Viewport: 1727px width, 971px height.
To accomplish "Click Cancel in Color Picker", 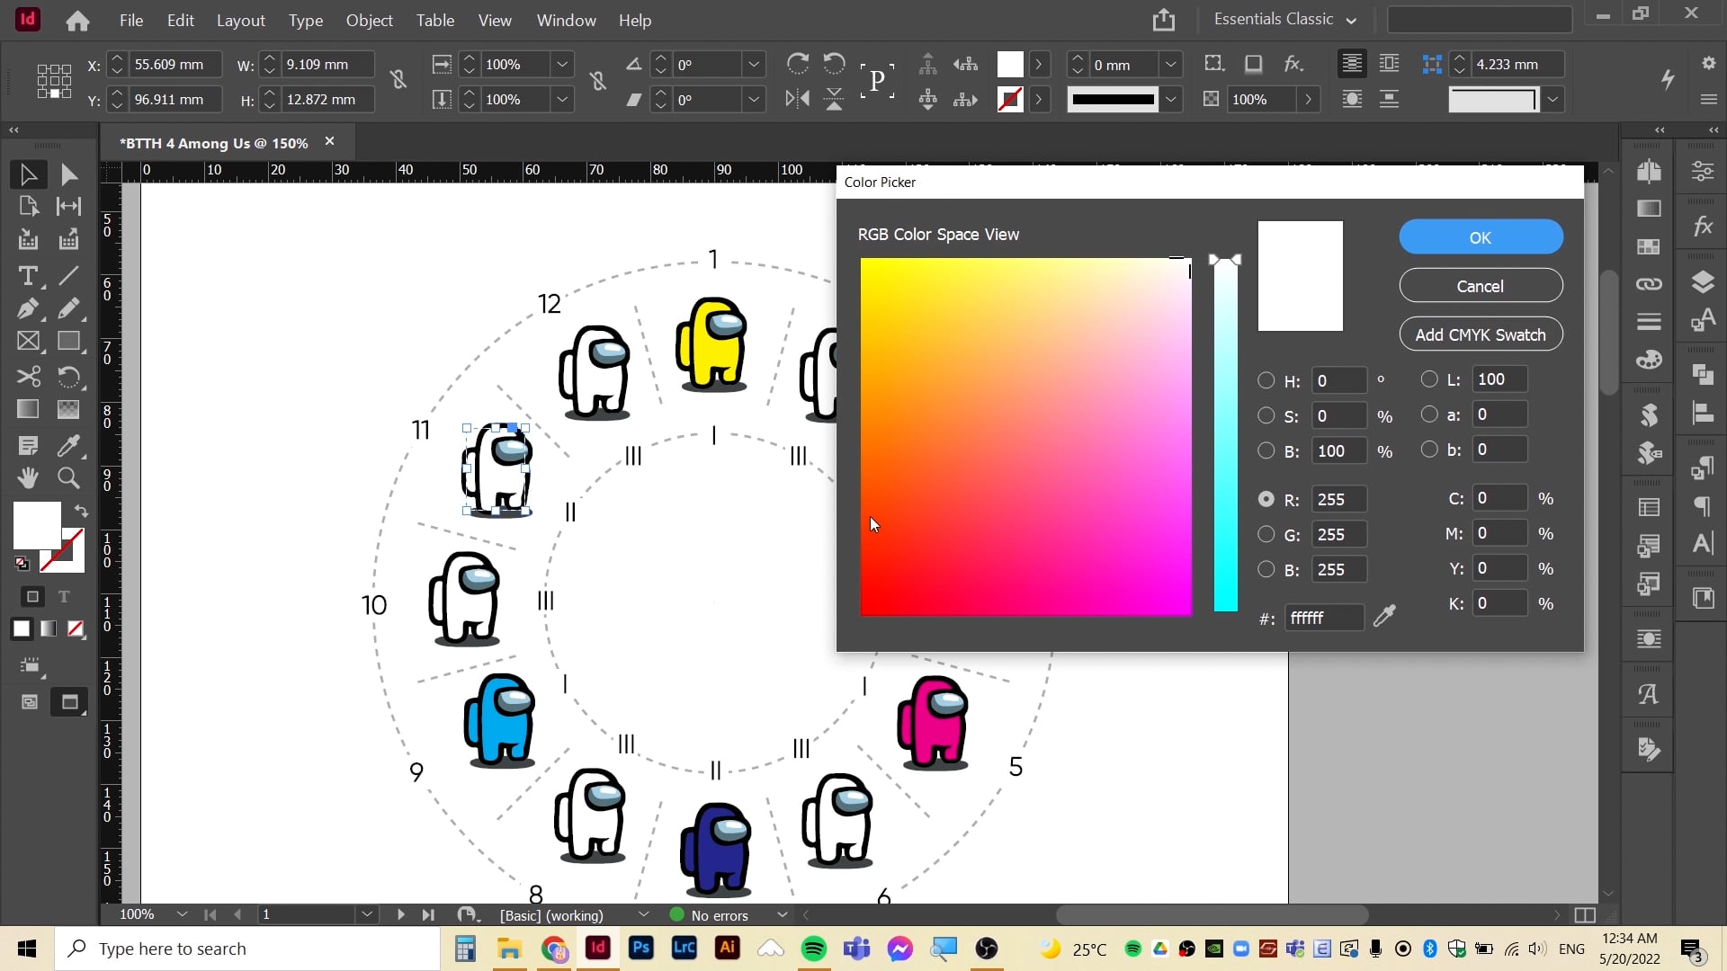I will click(x=1481, y=286).
